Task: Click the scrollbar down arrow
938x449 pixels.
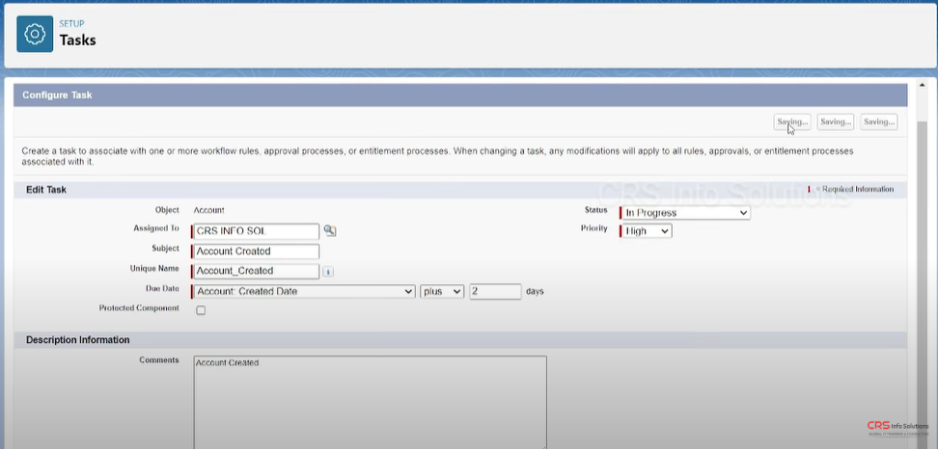Action: click(x=922, y=442)
